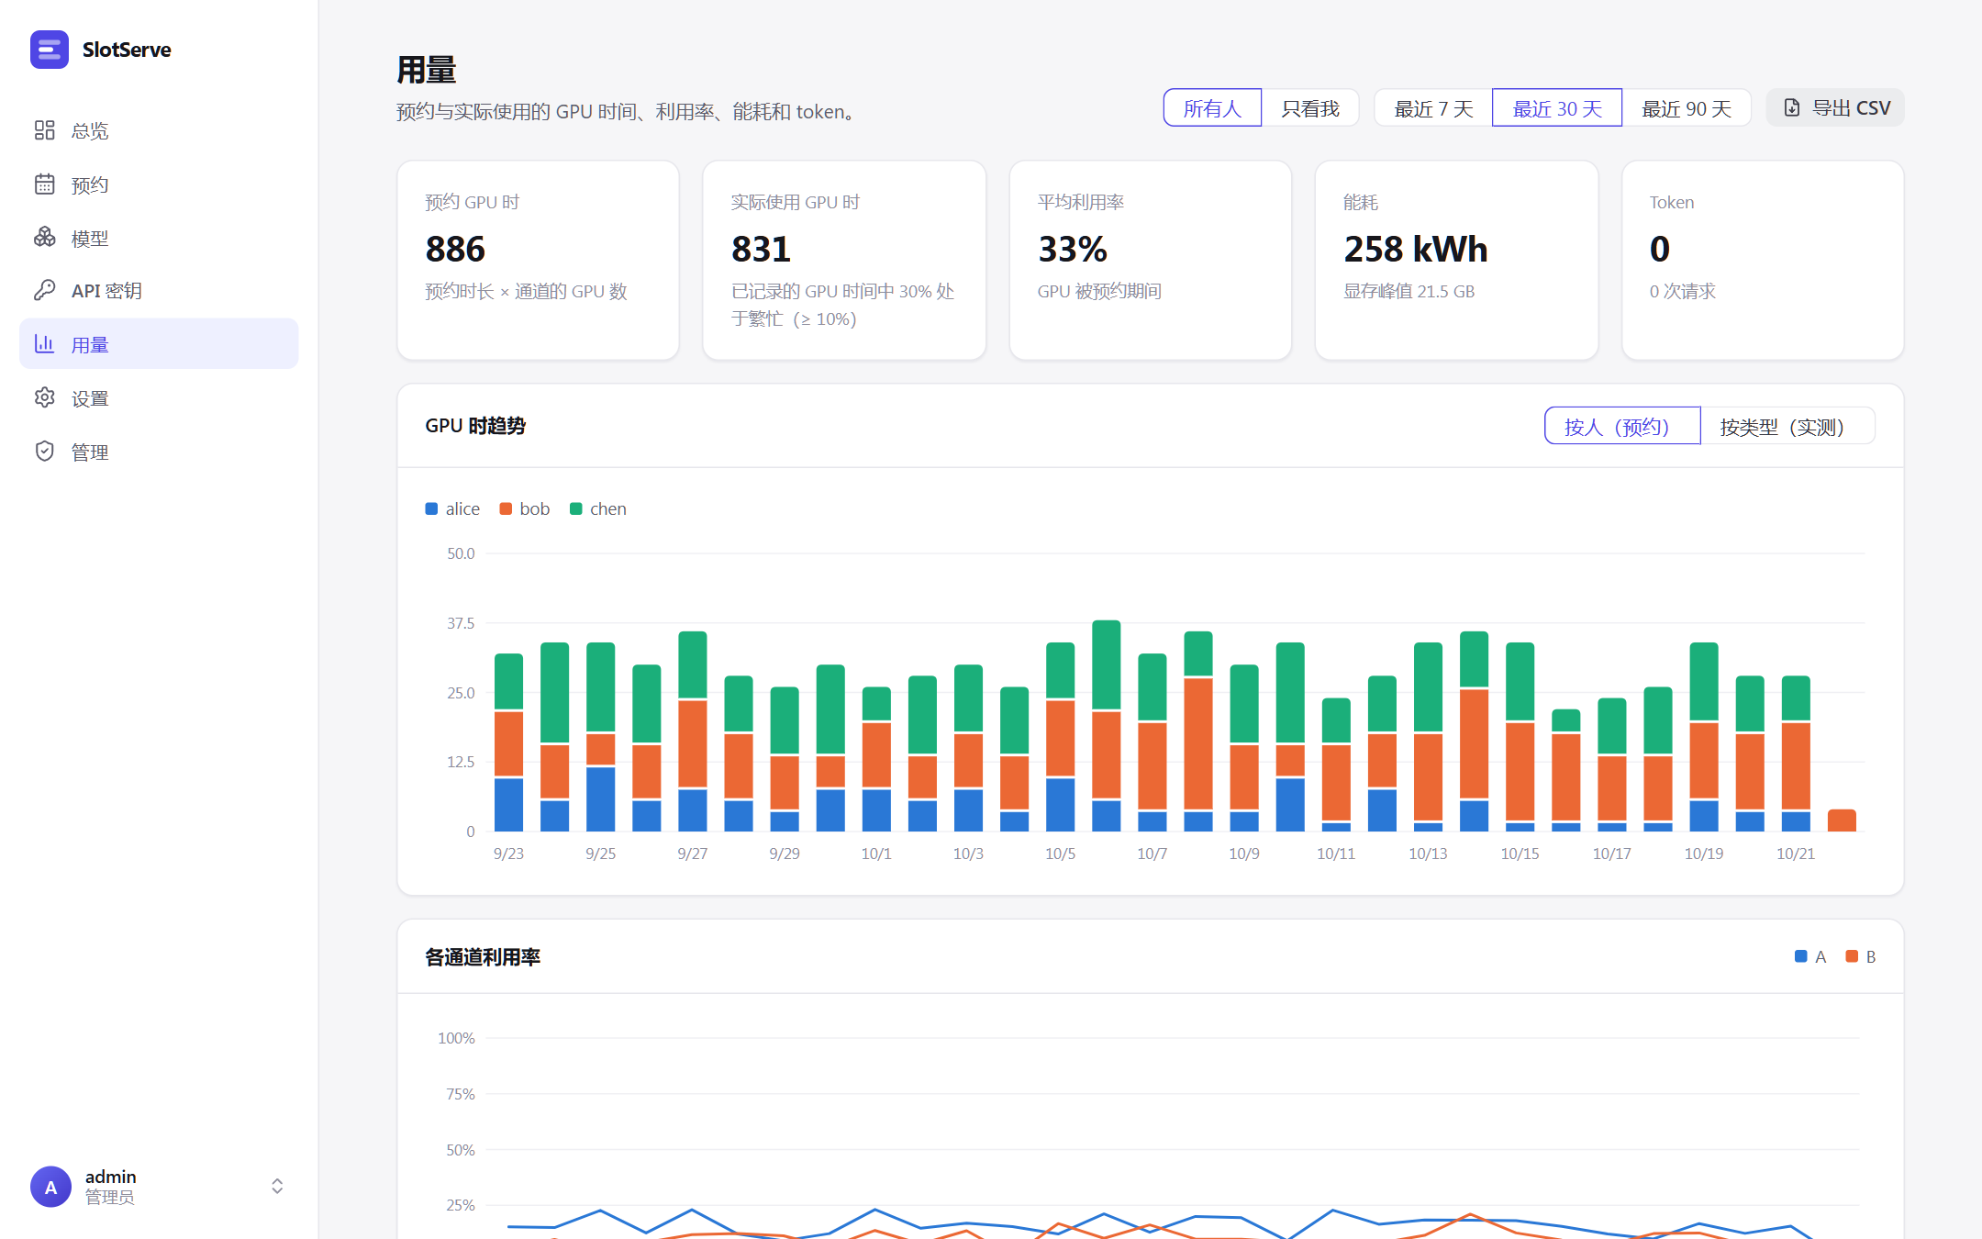Screen dimensions: 1982x1239
Task: Click the 显存峰值 21.5 GB text
Action: pos(1409,291)
